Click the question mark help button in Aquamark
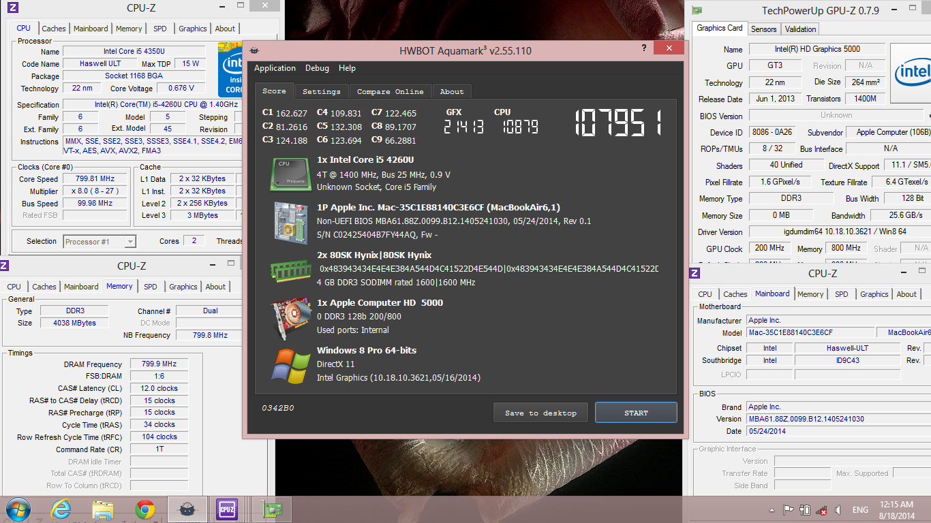The image size is (931, 523). point(644,48)
